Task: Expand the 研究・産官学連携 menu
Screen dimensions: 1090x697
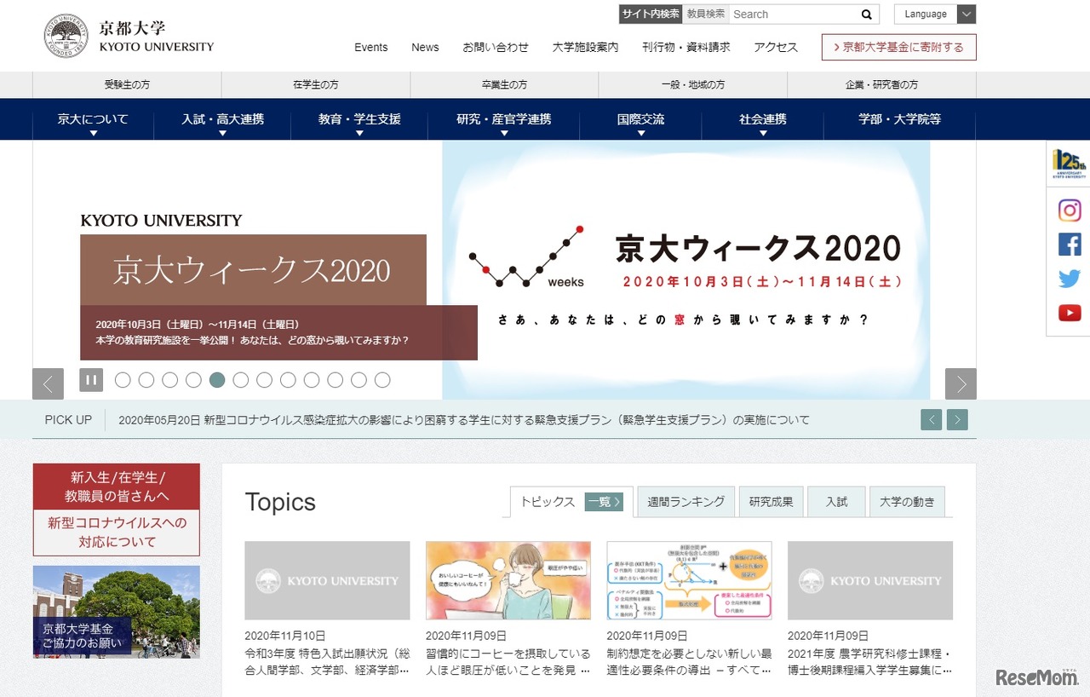Action: [x=503, y=119]
